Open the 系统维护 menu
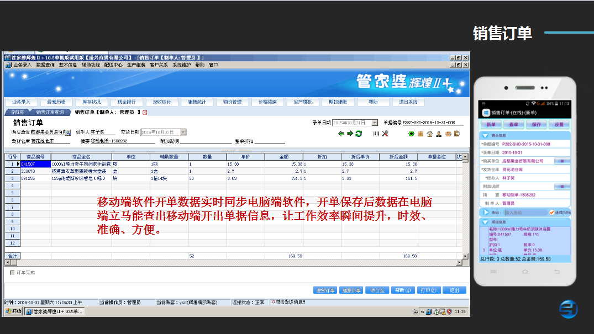594x334 pixels. pos(181,65)
